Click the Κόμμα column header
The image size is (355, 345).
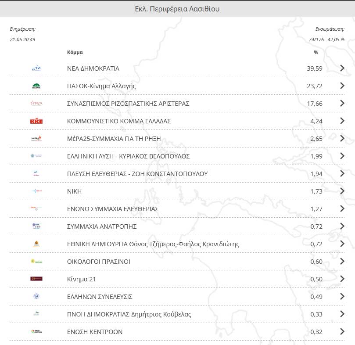[75, 52]
